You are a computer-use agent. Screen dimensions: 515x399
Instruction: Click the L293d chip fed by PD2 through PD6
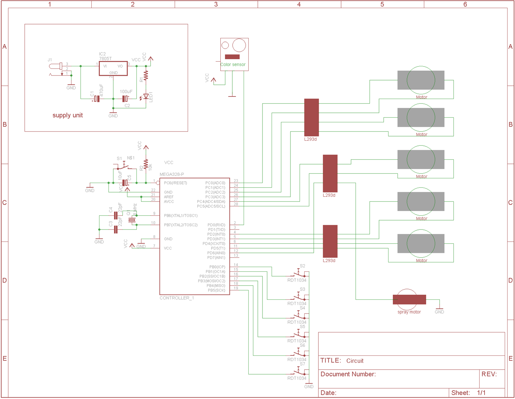click(330, 241)
